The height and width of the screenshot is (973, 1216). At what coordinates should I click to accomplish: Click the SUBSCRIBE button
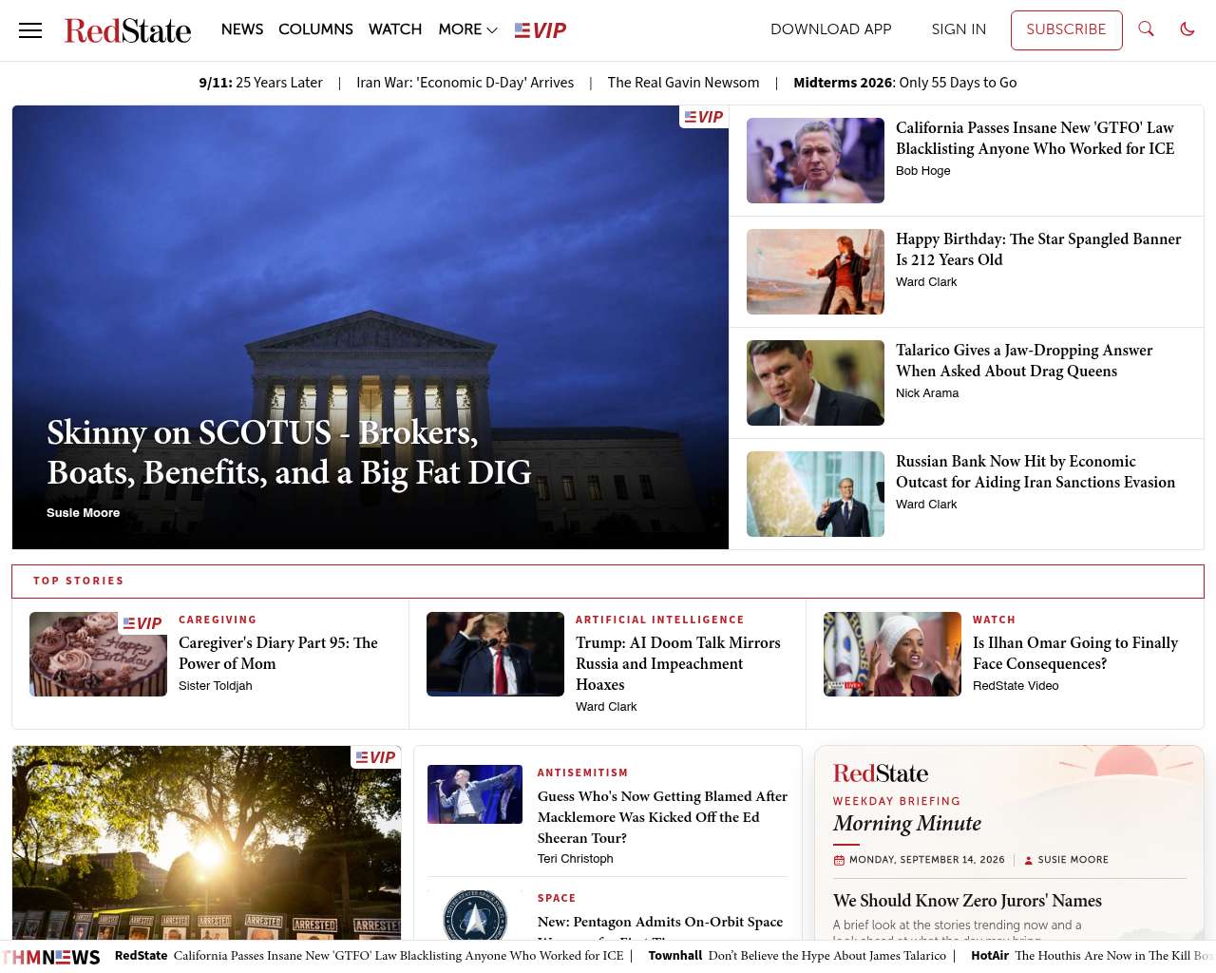point(1066,30)
